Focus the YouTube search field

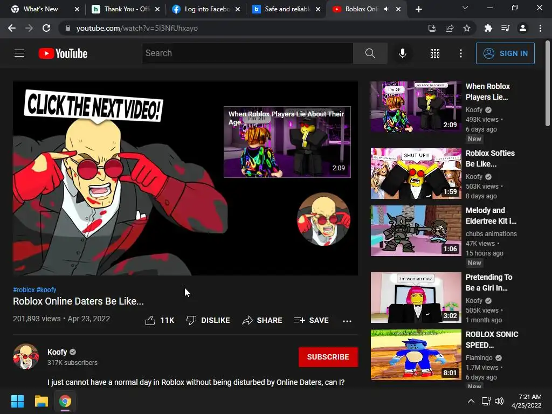tap(247, 53)
